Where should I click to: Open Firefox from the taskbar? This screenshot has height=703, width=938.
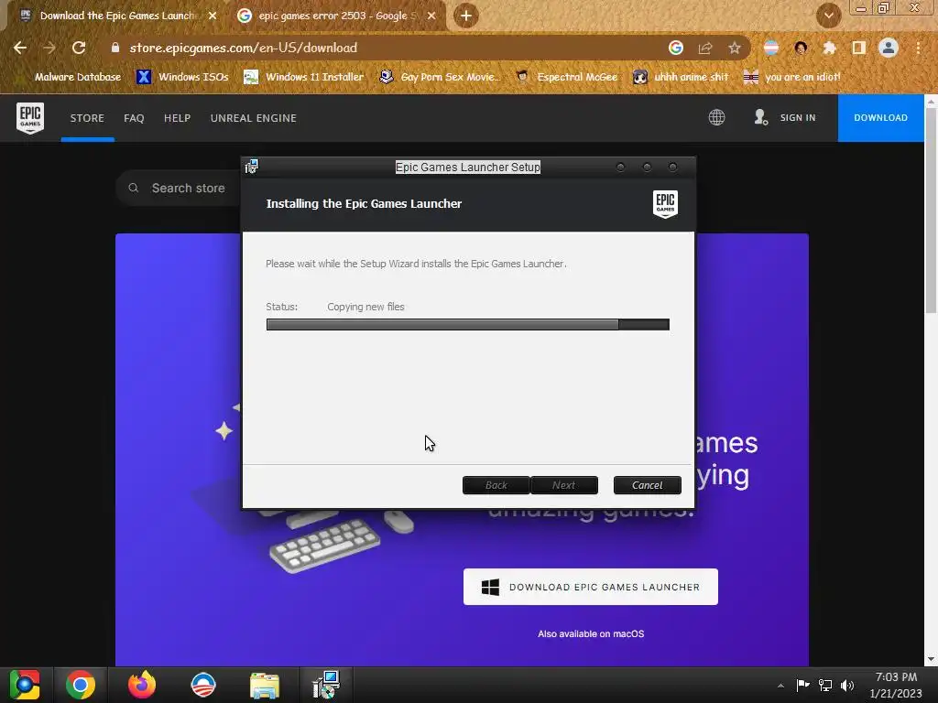(142, 685)
